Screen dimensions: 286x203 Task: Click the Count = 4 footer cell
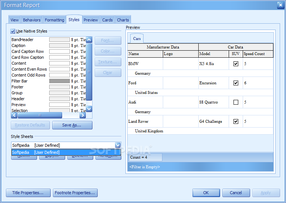tap(145, 157)
